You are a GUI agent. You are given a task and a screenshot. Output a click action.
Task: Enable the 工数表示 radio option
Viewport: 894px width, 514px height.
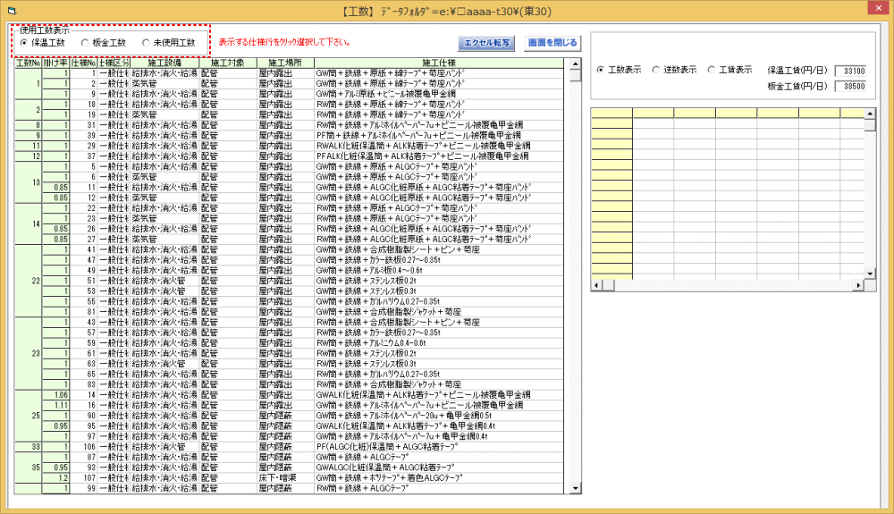[x=600, y=69]
